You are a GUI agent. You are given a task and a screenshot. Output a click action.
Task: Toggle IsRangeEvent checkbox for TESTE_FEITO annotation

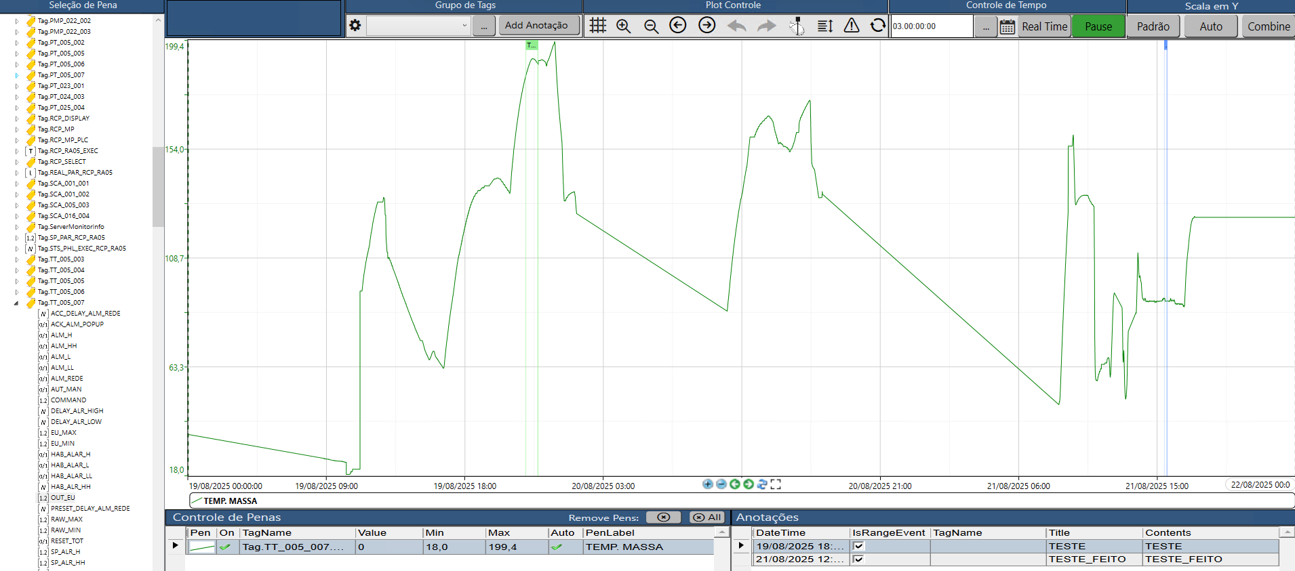[x=858, y=559]
